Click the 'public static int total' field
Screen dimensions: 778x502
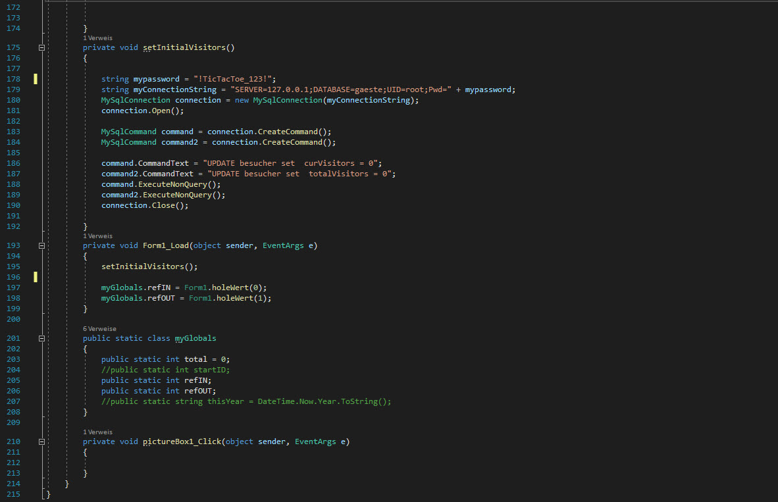(165, 359)
